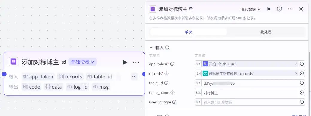
Task: Show info icon for table_id
Action: [166, 83]
